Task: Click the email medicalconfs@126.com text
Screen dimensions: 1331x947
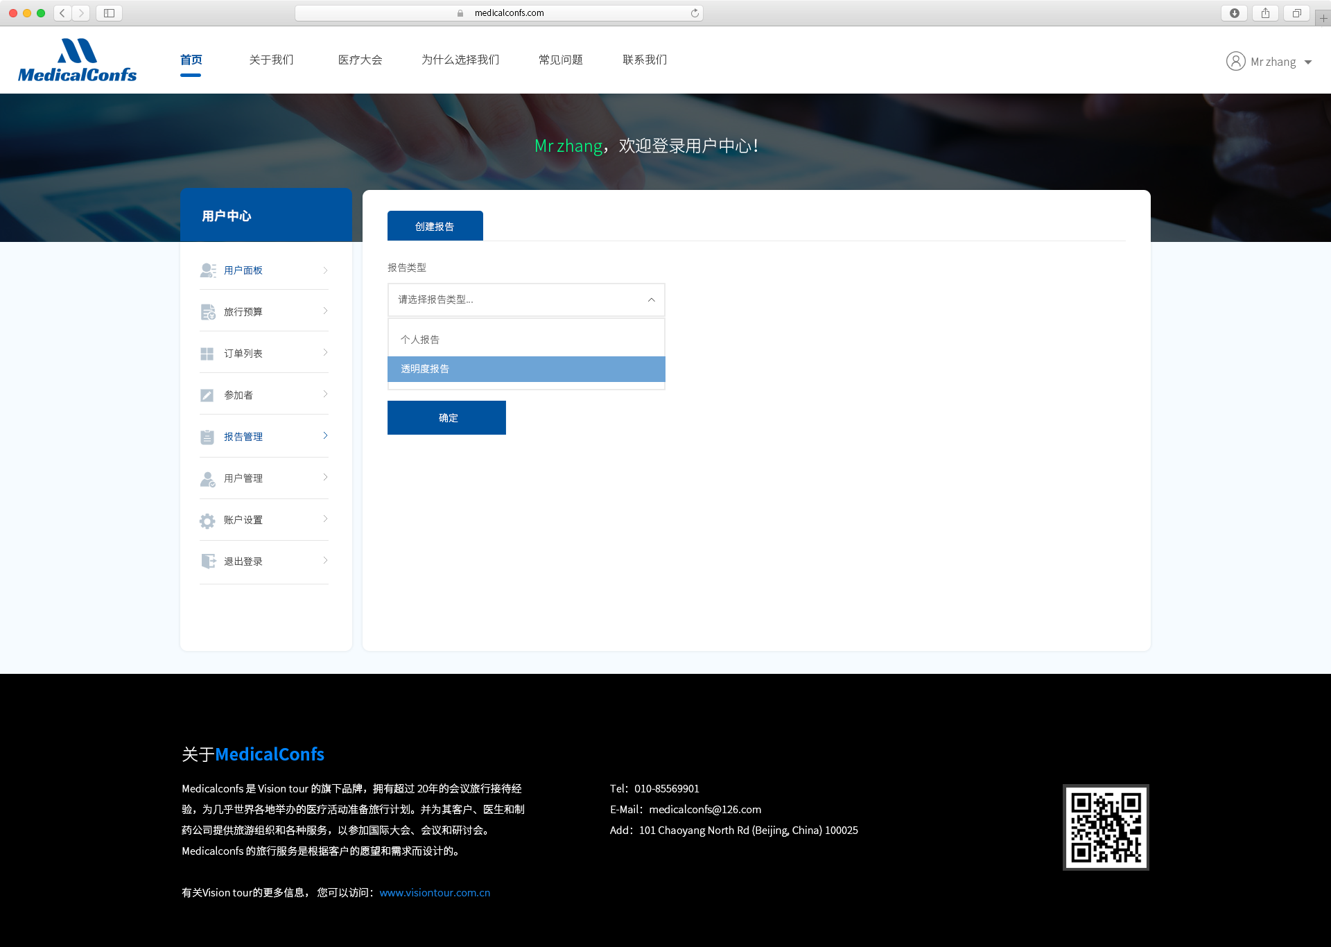Action: coord(705,809)
